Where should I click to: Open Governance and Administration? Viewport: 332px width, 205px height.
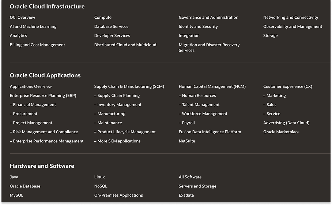(x=208, y=17)
